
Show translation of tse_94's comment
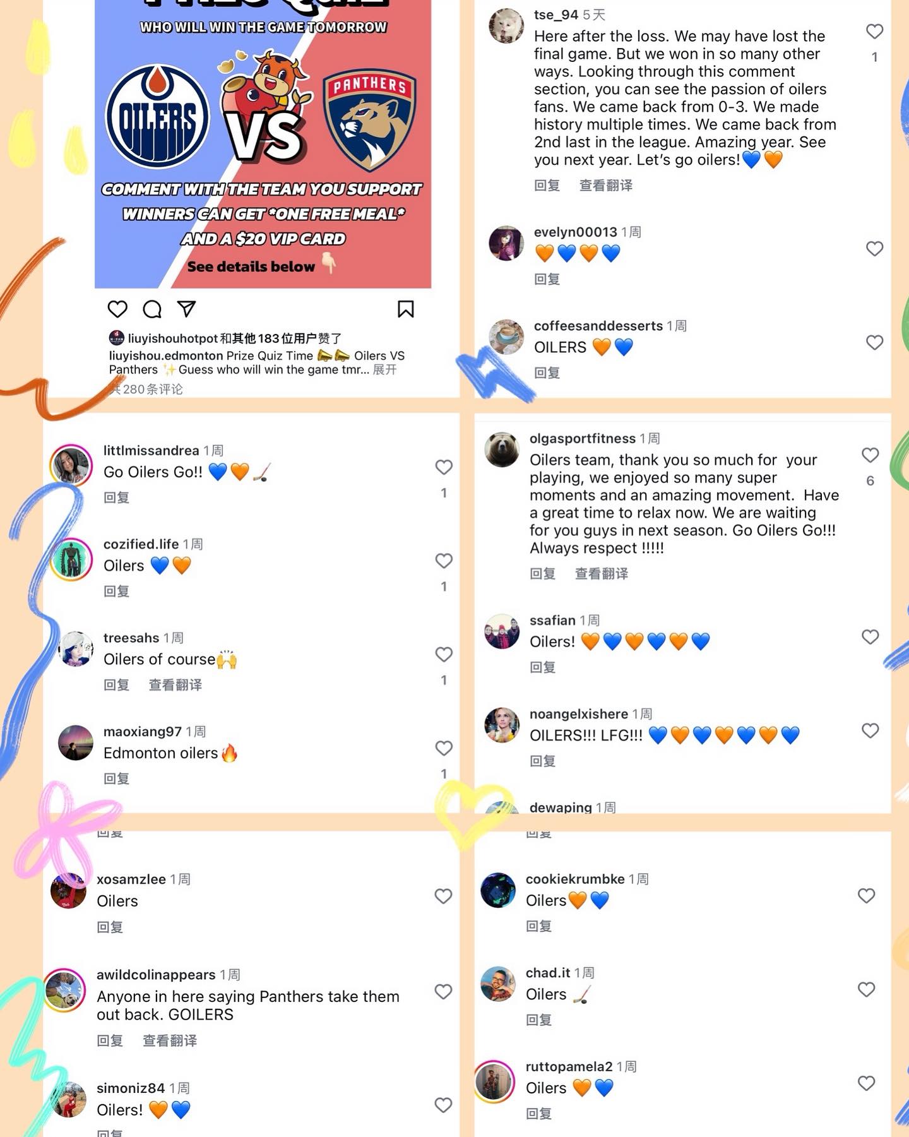pos(605,186)
